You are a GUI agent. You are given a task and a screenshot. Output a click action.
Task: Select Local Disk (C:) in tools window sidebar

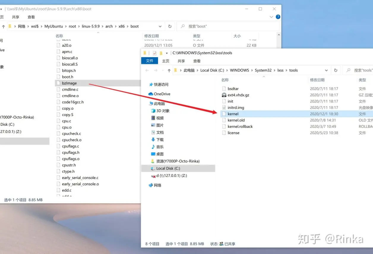click(178, 168)
